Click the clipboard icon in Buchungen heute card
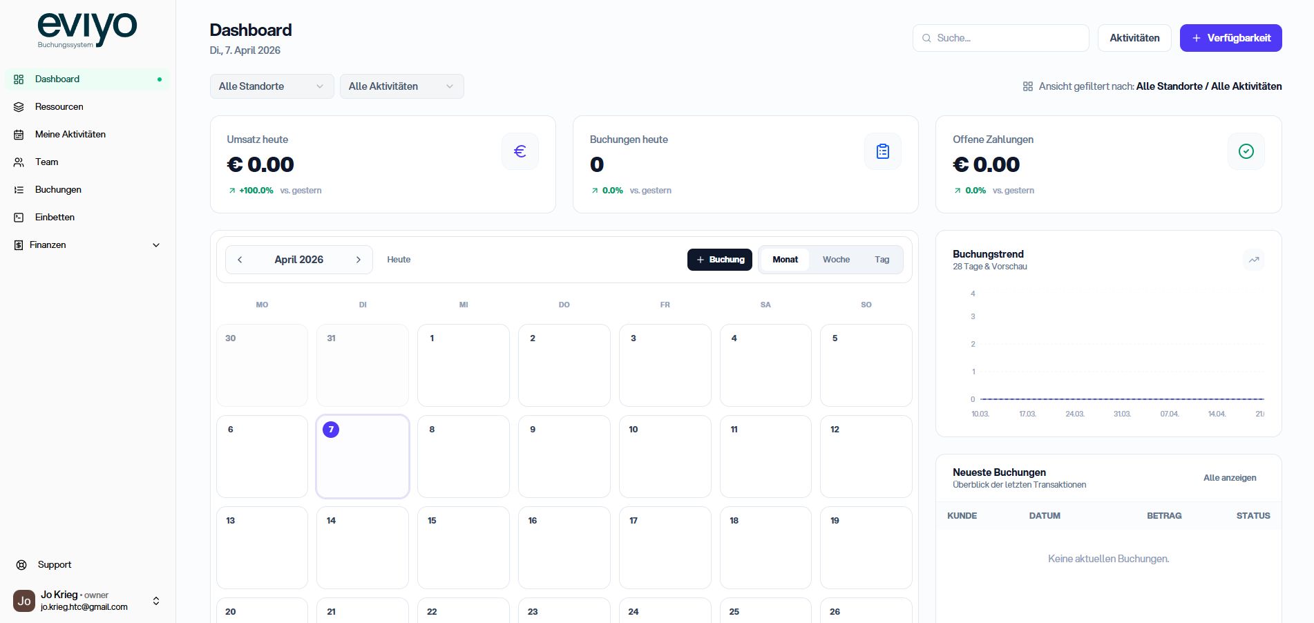This screenshot has width=1314, height=623. 882,151
